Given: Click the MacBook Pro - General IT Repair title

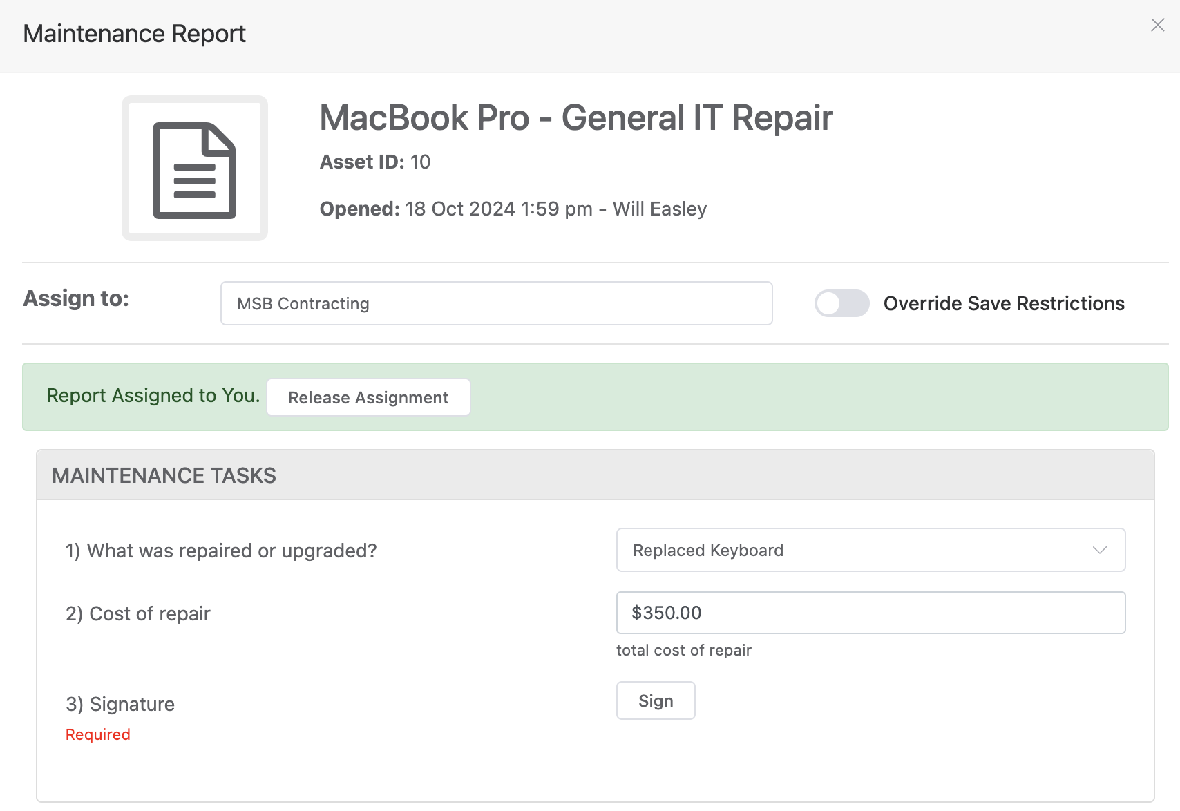Looking at the screenshot, I should pos(575,117).
